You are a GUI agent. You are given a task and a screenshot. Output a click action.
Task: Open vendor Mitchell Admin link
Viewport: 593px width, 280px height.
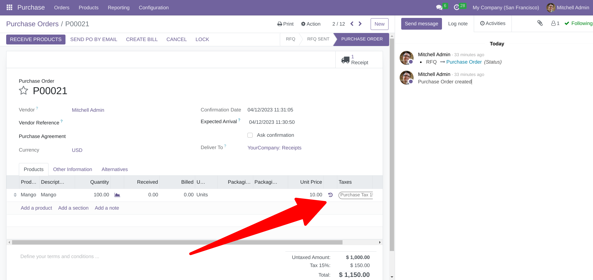point(88,110)
